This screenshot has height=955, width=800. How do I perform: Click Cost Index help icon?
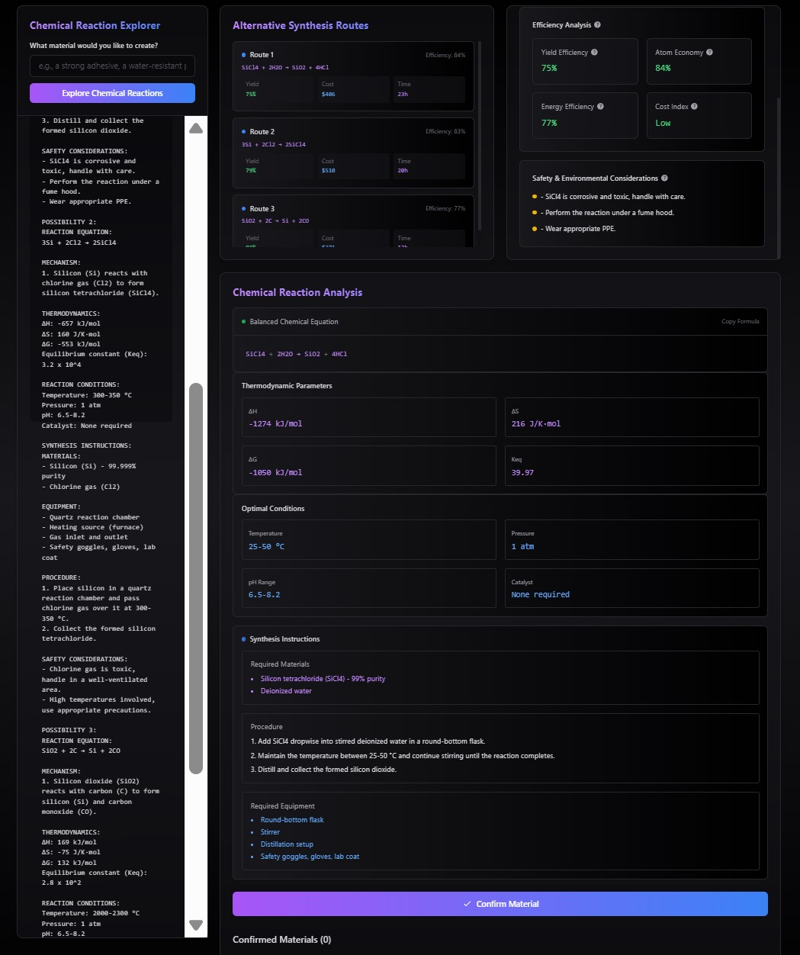(x=694, y=107)
